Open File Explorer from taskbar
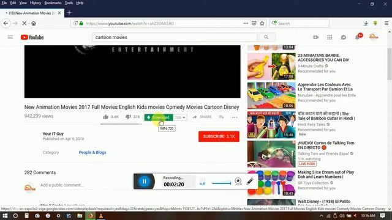392x220 pixels. pyautogui.click(x=80, y=216)
